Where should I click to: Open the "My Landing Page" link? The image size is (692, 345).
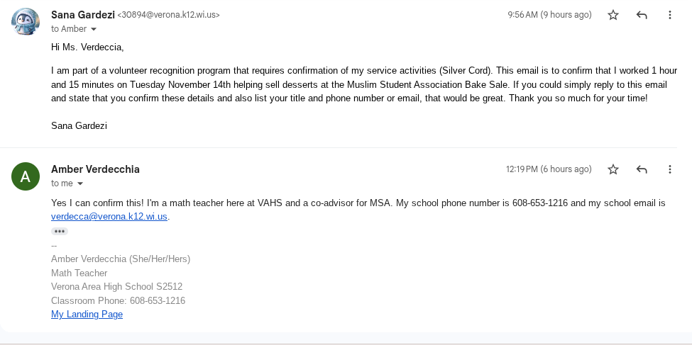click(87, 314)
